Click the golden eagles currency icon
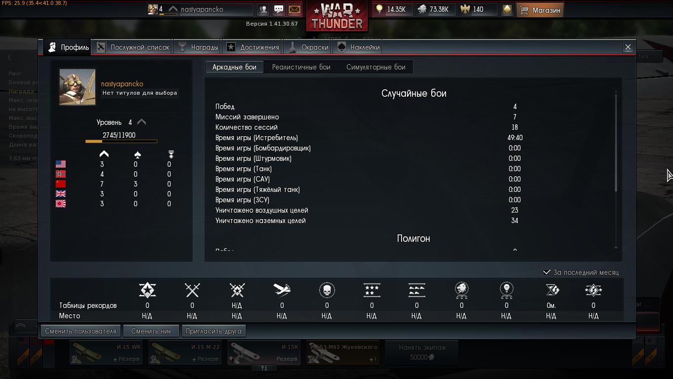 [x=464, y=9]
